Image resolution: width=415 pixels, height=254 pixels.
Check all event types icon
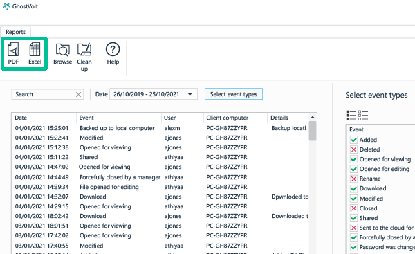click(x=351, y=116)
